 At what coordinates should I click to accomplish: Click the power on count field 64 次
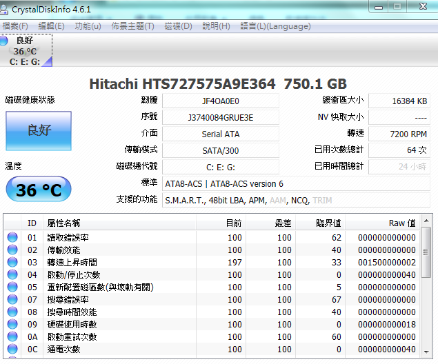point(399,151)
